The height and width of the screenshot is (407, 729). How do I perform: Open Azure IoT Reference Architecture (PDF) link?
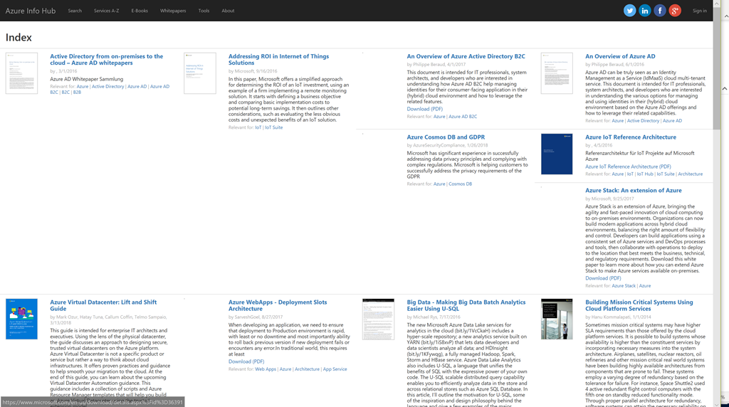628,166
